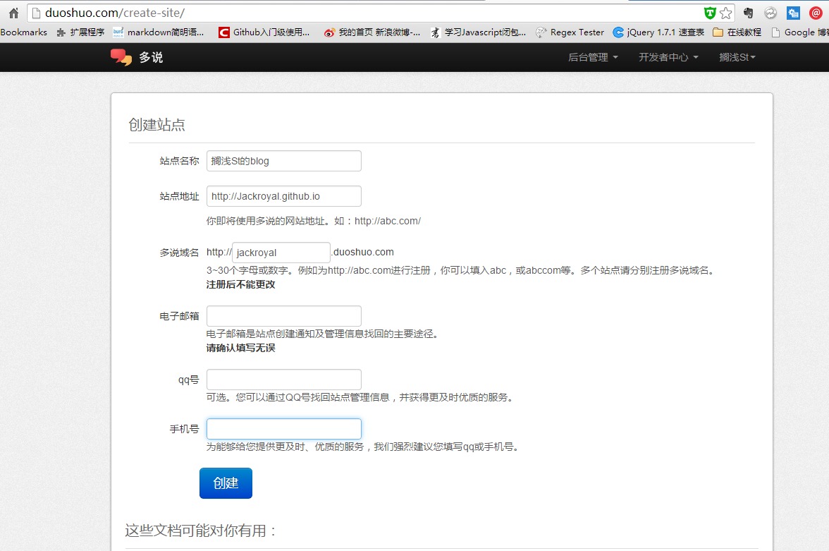The width and height of the screenshot is (829, 551).
Task: Open the 学习Javascript闭包 bookmark
Action: pyautogui.click(x=479, y=32)
